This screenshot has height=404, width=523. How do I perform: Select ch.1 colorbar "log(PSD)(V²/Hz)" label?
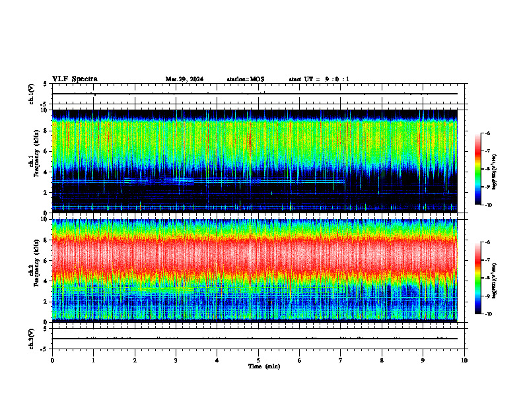(x=495, y=172)
